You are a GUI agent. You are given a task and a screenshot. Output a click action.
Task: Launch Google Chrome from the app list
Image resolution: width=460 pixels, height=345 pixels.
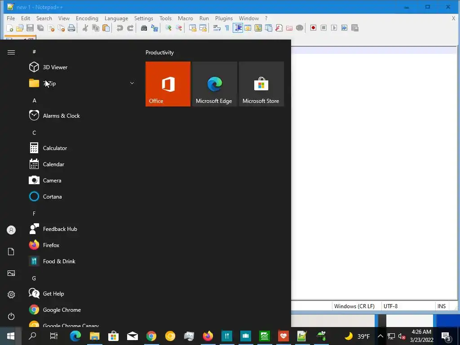(x=82, y=310)
